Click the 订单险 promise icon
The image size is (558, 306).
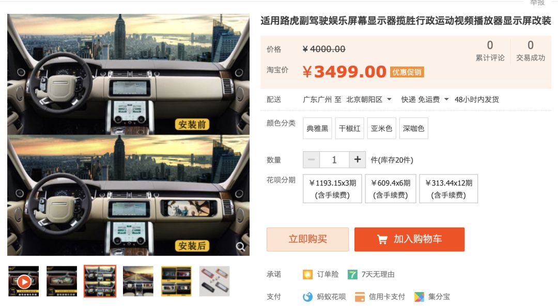click(x=307, y=275)
